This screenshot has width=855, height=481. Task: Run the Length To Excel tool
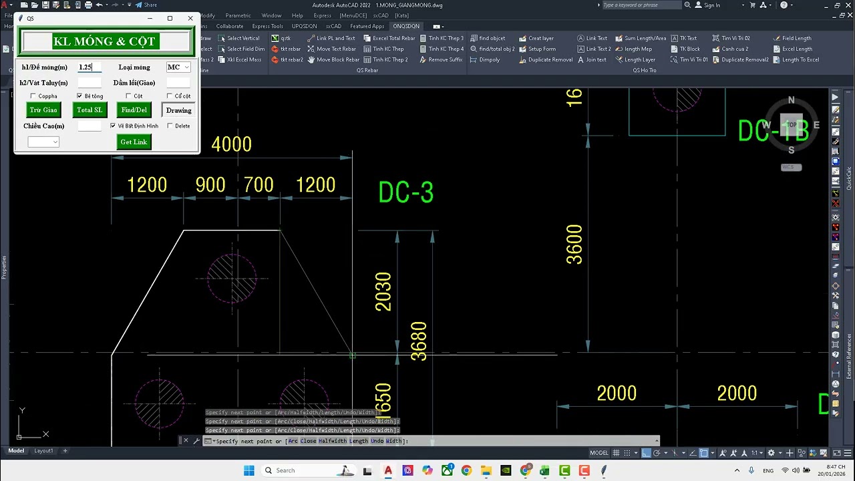[796, 59]
